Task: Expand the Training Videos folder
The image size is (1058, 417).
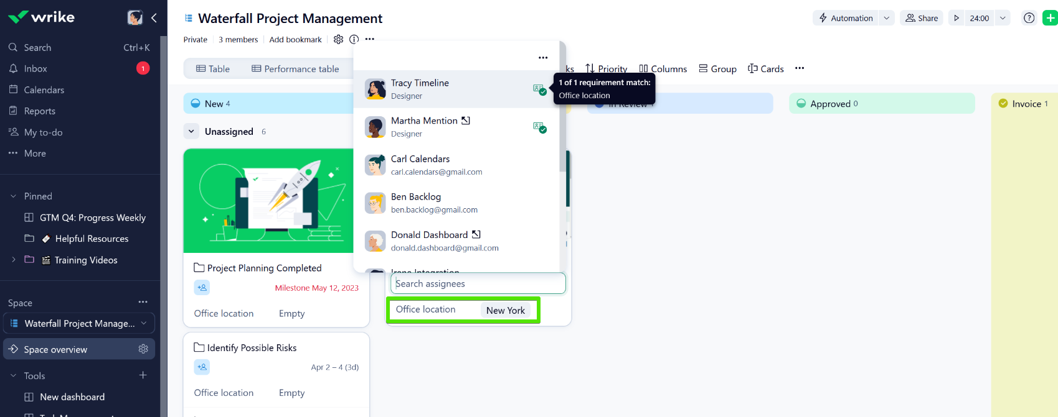Action: 14,260
